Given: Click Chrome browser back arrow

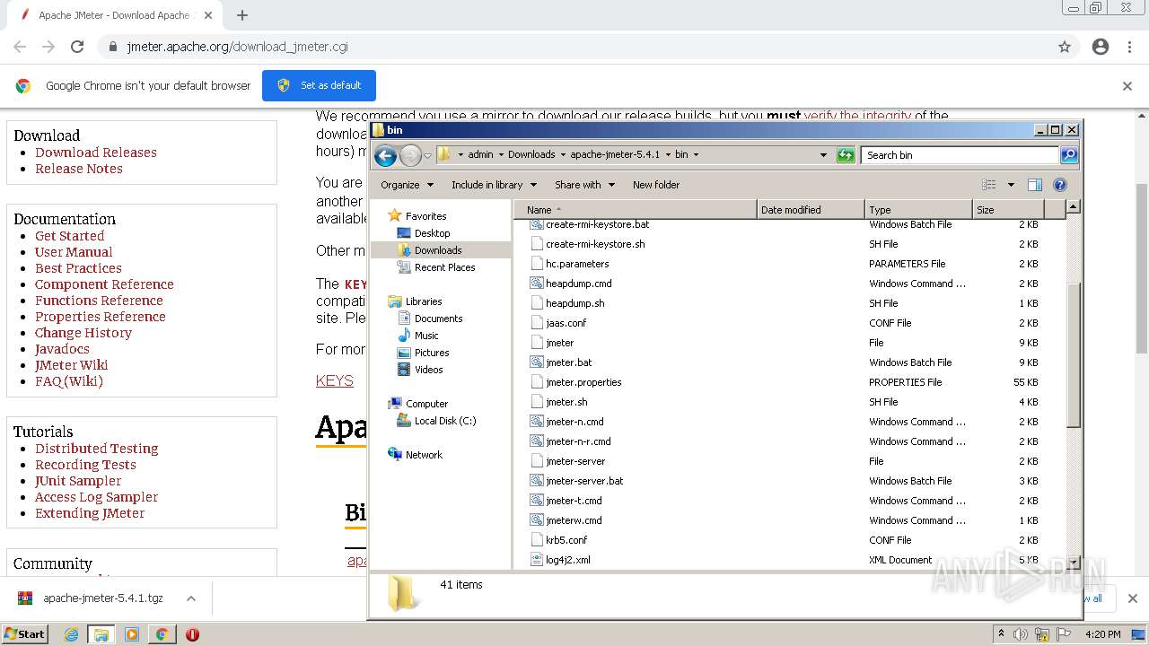Looking at the screenshot, I should pyautogui.click(x=20, y=47).
